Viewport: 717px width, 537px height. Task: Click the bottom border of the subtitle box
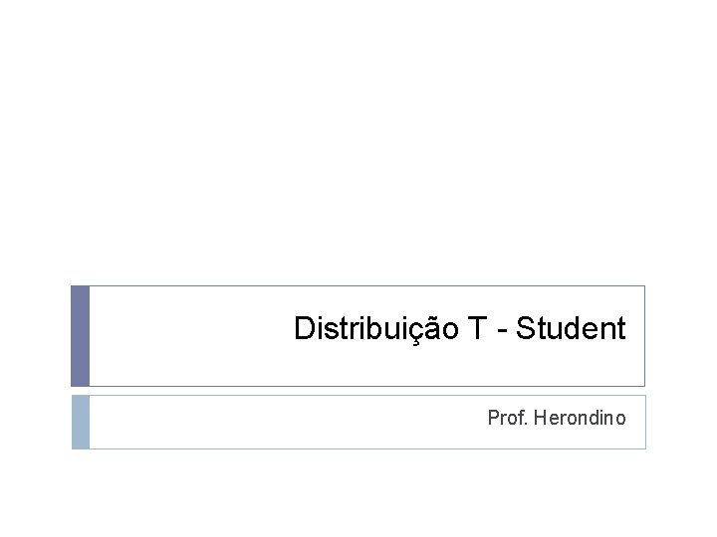point(358,448)
